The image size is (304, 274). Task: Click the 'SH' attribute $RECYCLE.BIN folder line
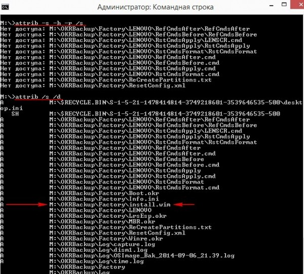[146, 114]
